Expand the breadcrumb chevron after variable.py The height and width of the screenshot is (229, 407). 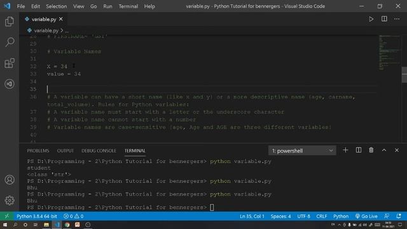pos(62,31)
